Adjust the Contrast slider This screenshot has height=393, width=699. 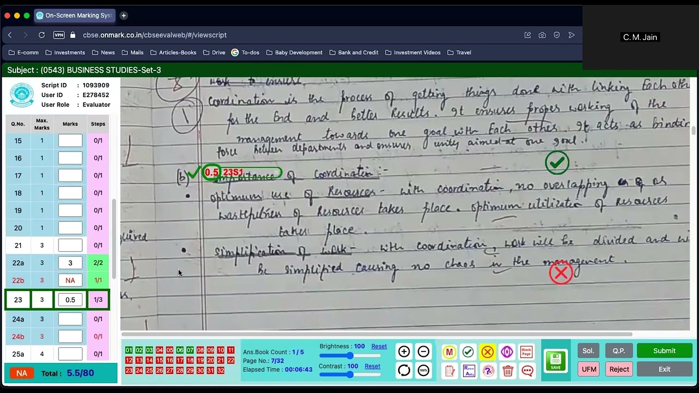(x=350, y=375)
